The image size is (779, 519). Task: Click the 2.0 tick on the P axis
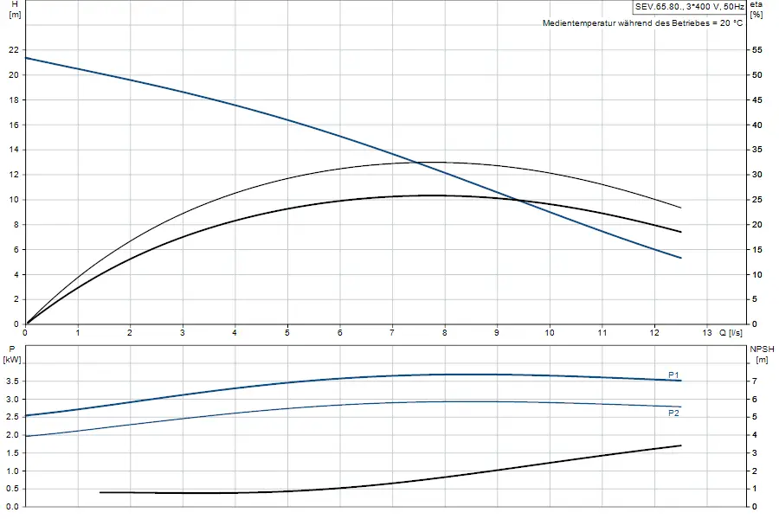[12, 435]
